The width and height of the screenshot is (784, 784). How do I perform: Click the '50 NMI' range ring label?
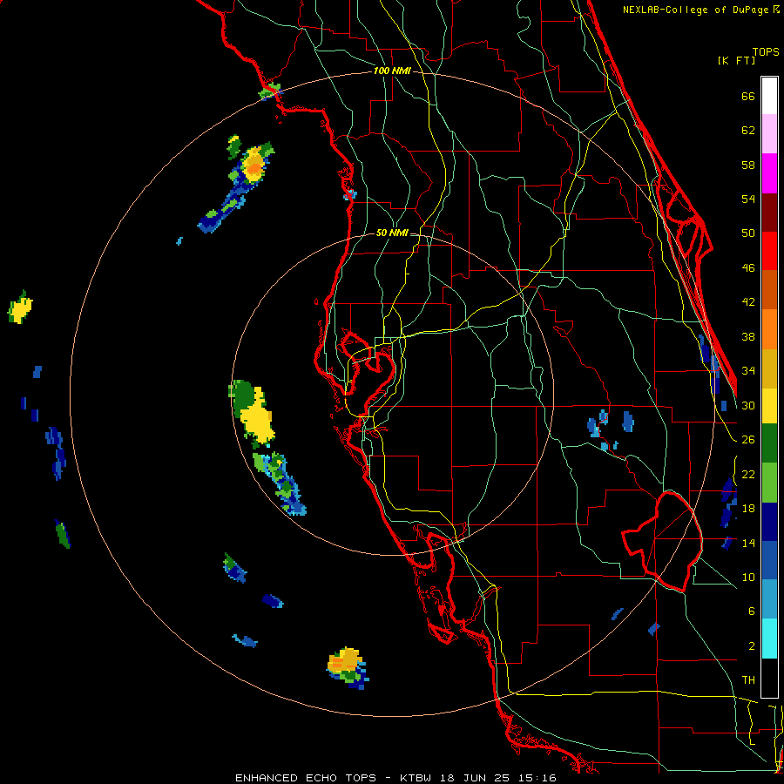[x=392, y=233]
